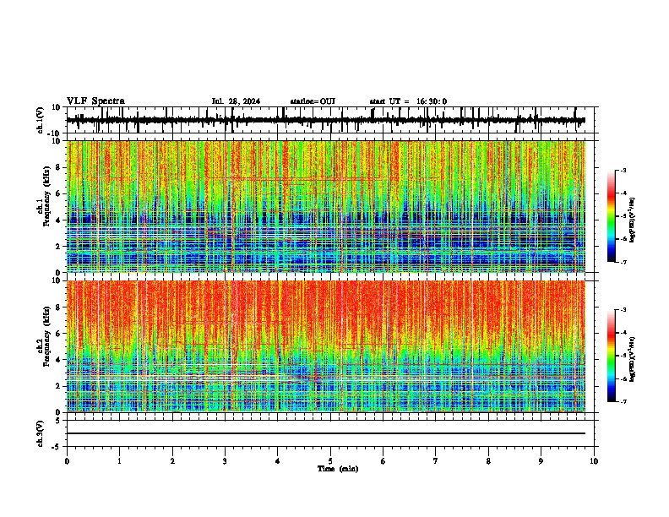Click the ch.2 colorbar "log(PSD)" label
The width and height of the screenshot is (669, 517).
(x=633, y=359)
